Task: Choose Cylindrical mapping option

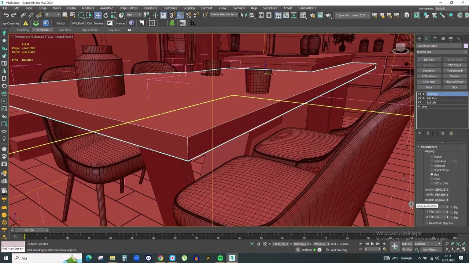Action: point(432,161)
